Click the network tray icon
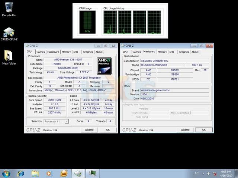 pos(215,174)
